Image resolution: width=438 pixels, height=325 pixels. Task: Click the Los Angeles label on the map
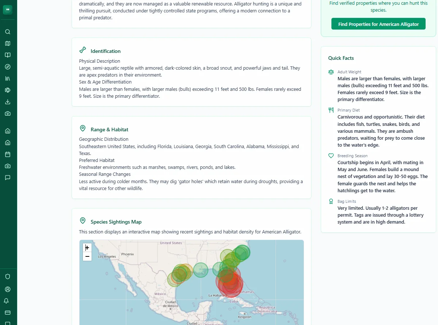107,257
